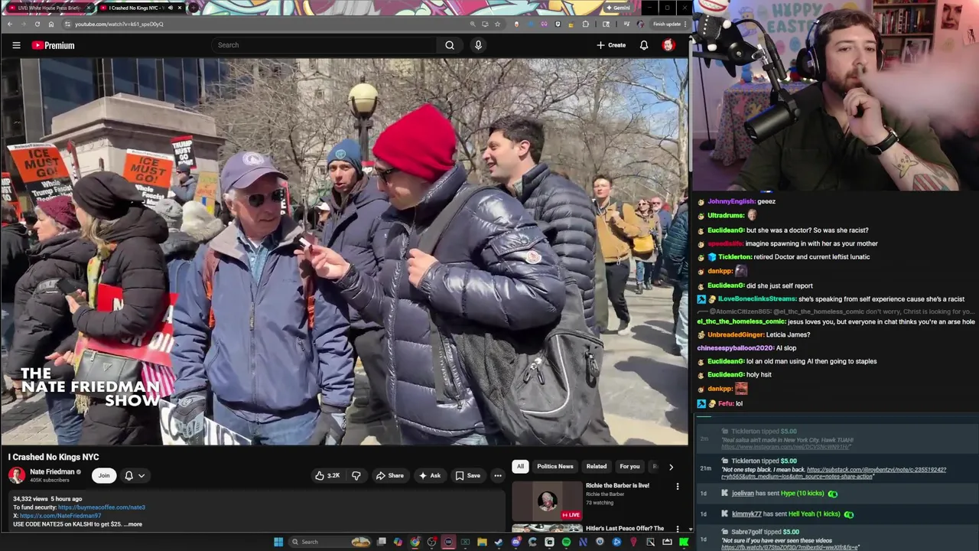
Task: Share this video
Action: [389, 475]
